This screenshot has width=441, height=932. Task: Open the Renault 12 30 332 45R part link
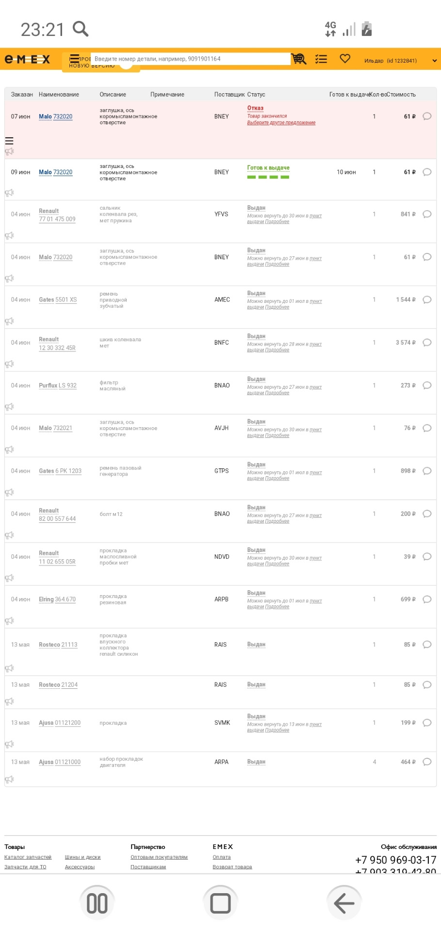click(x=57, y=348)
